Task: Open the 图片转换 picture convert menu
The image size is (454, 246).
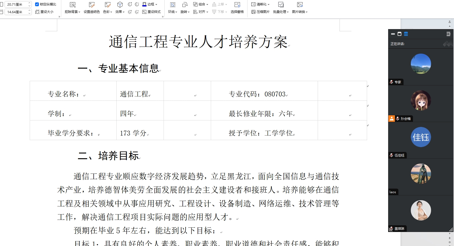Action: (300, 12)
